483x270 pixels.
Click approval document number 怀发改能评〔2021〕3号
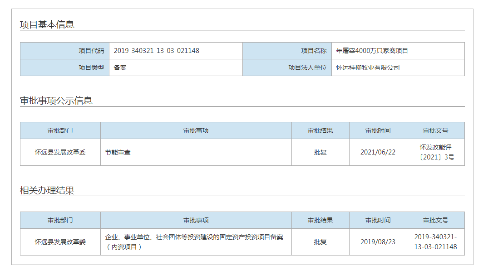tap(436, 152)
